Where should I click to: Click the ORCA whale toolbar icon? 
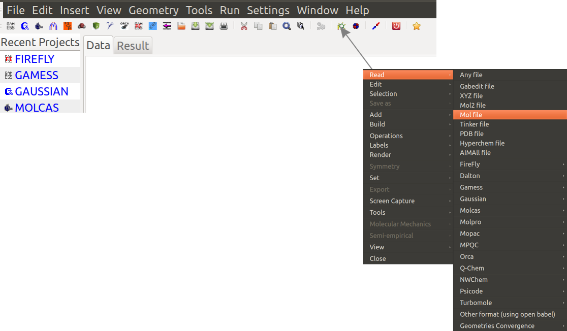124,26
